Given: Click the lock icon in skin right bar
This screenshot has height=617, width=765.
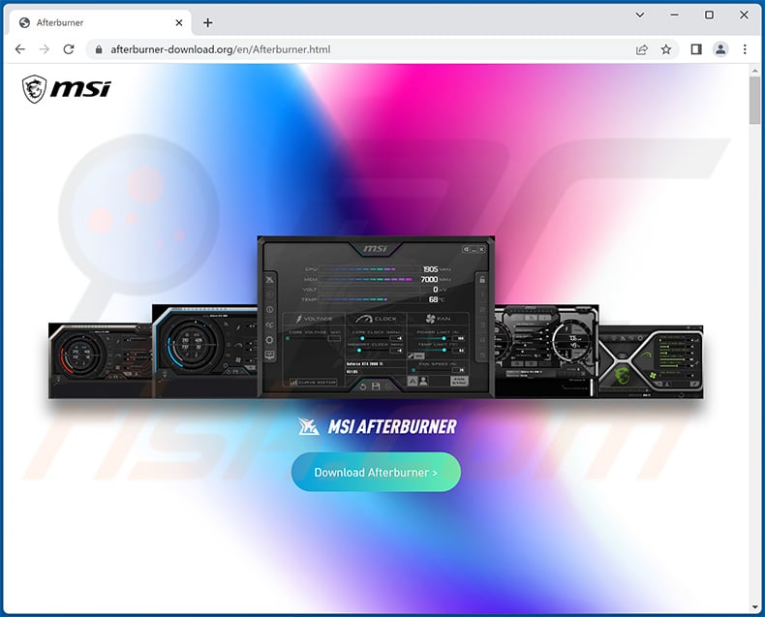Looking at the screenshot, I should coord(482,279).
